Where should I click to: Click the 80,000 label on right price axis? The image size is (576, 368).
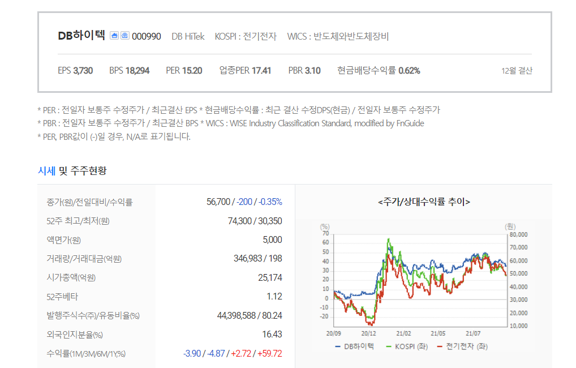pyautogui.click(x=518, y=234)
